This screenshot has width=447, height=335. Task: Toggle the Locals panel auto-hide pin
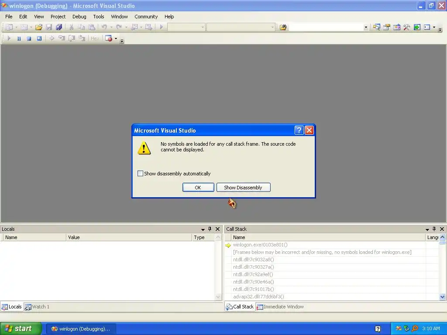pyautogui.click(x=210, y=229)
